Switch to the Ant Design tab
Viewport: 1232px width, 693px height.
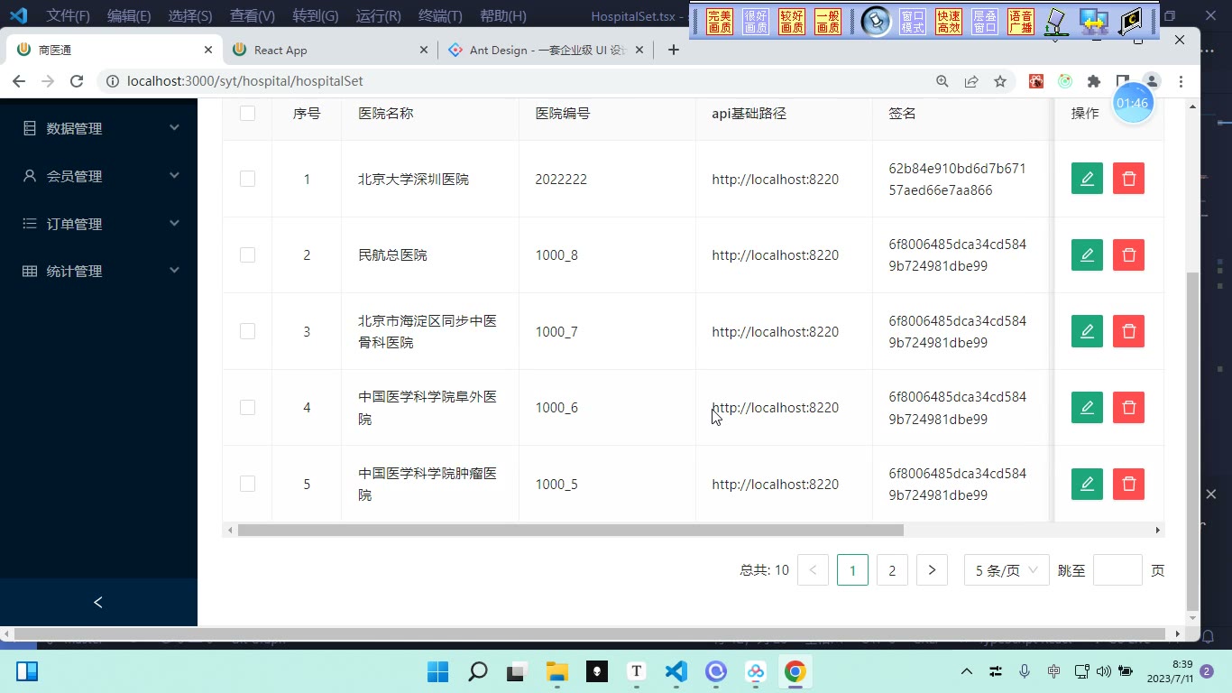(546, 50)
